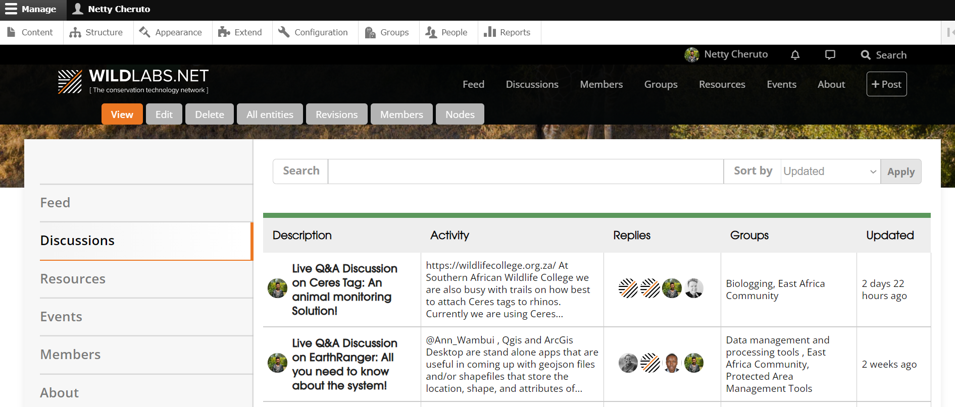The width and height of the screenshot is (955, 407).
Task: Click grayscale first reply avatar in EarthRanger row
Action: (x=628, y=363)
